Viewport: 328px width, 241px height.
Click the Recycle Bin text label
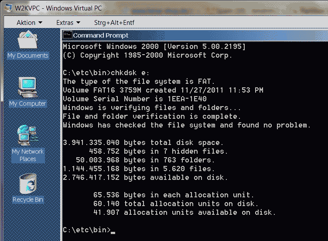(x=28, y=200)
